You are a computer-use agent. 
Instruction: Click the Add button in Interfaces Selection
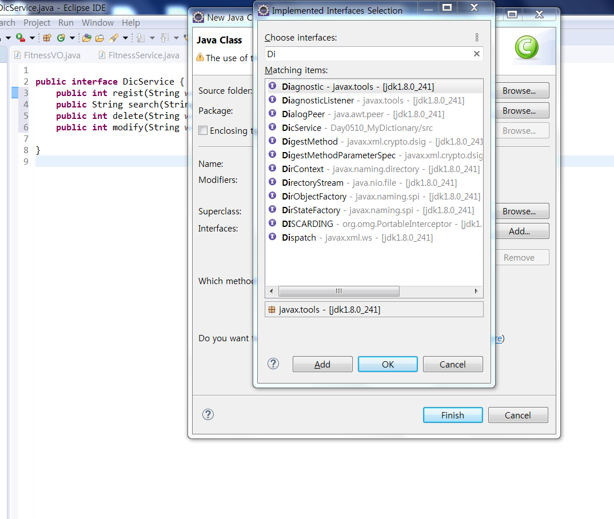pos(322,364)
